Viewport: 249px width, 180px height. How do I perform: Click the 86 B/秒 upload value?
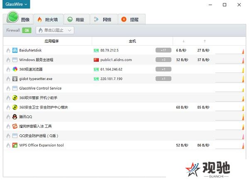point(203,145)
